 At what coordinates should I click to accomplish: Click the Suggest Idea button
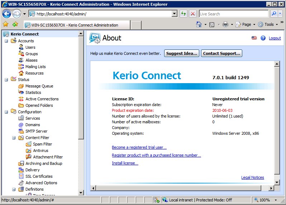tap(182, 53)
